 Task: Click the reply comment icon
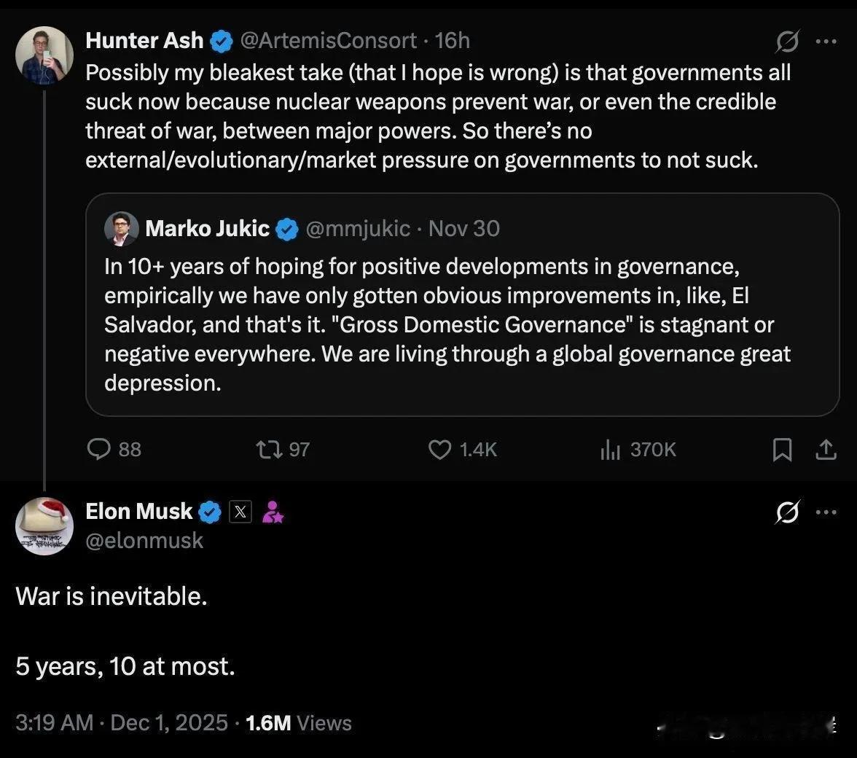tap(98, 449)
